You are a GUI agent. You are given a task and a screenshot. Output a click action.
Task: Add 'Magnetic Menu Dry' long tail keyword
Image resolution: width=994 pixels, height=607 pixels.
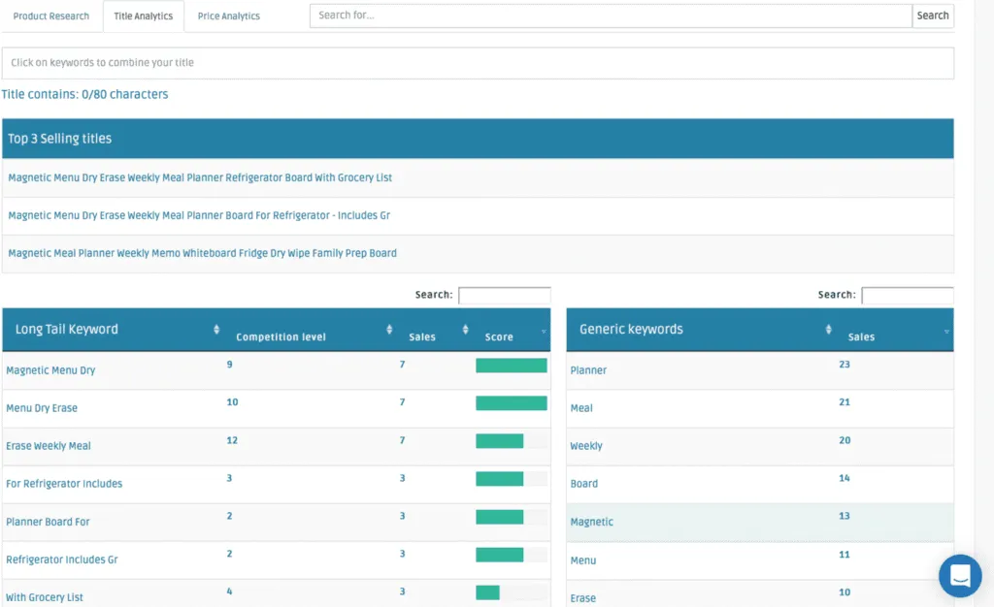point(50,370)
